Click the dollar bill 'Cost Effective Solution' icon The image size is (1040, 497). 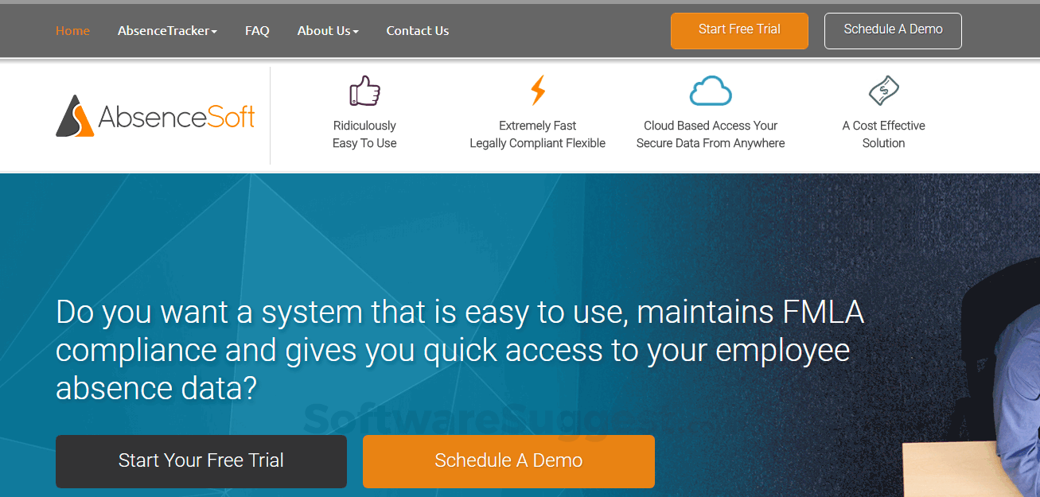tap(883, 91)
